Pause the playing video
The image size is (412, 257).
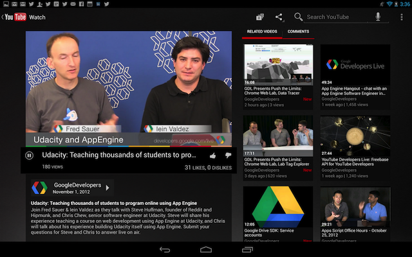(x=29, y=155)
